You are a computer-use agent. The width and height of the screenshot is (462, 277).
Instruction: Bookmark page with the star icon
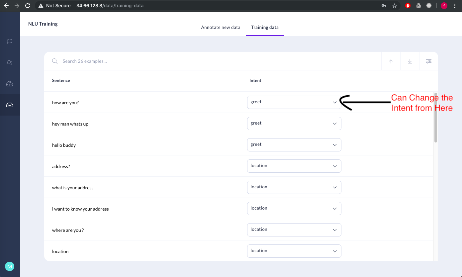(395, 6)
